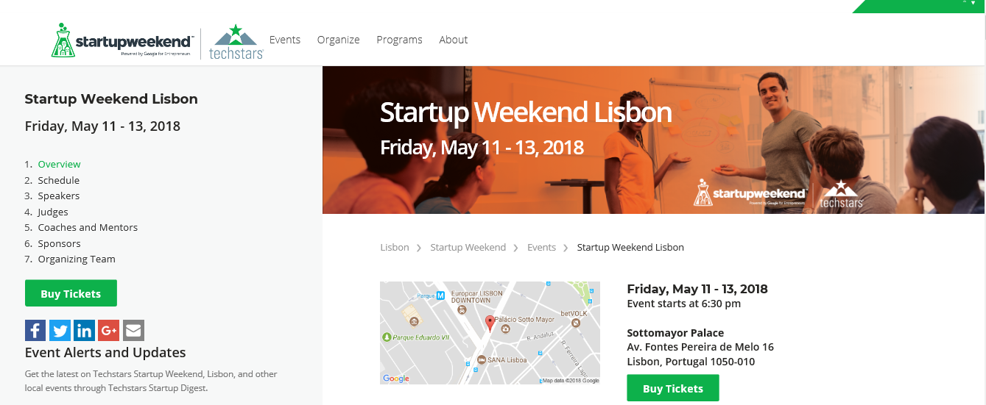
Task: Click the Startup Weekend logo
Action: 122,40
